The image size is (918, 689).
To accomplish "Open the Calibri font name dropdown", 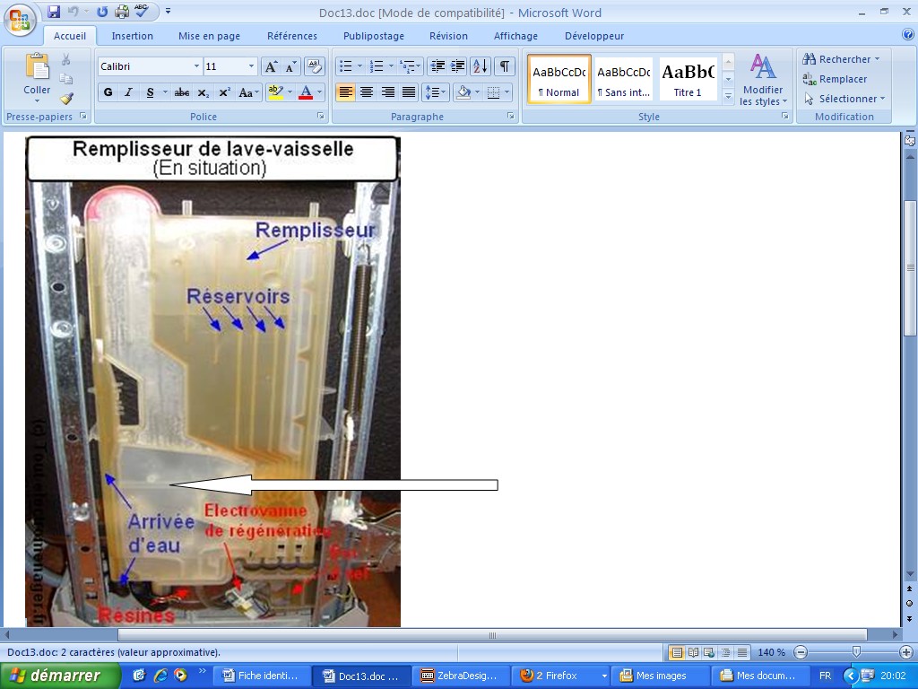I will coord(196,66).
